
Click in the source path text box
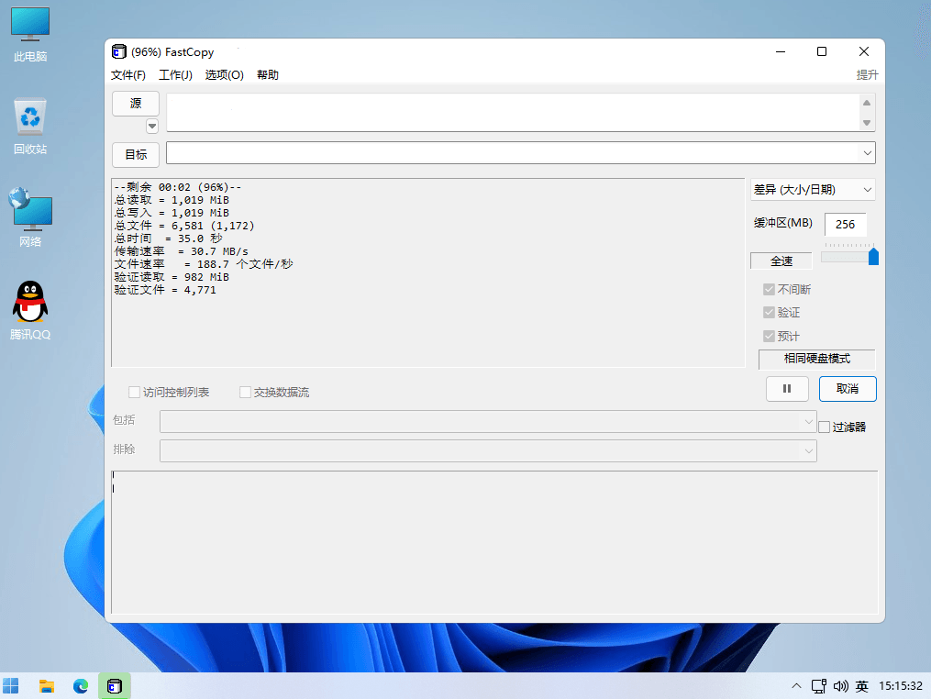tap(514, 112)
